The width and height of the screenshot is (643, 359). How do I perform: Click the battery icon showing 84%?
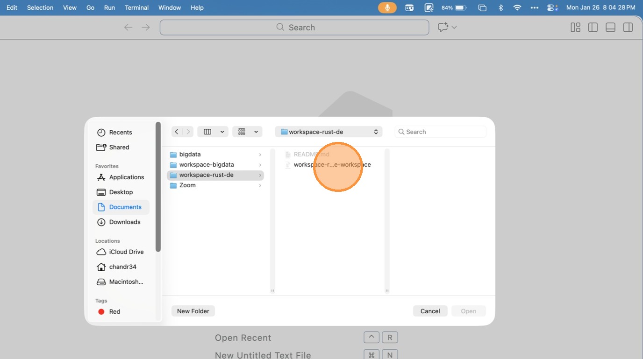tap(461, 7)
